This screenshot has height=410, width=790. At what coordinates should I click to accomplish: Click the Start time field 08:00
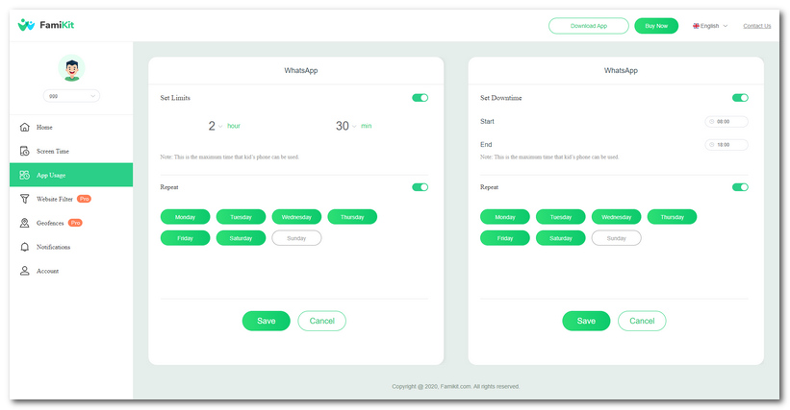726,122
